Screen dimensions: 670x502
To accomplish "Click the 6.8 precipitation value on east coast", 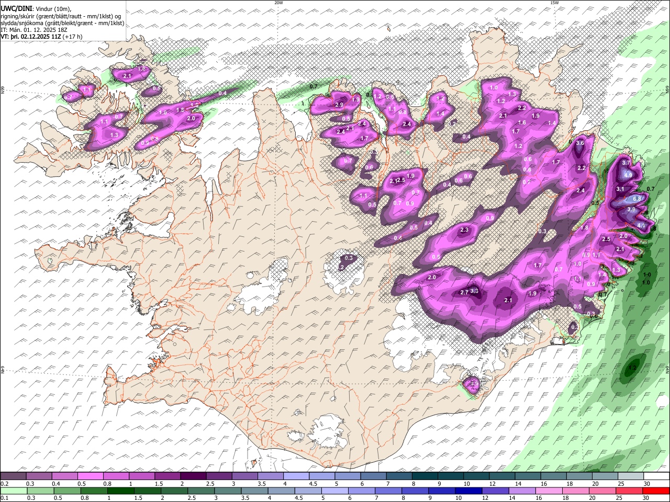I will (637, 199).
